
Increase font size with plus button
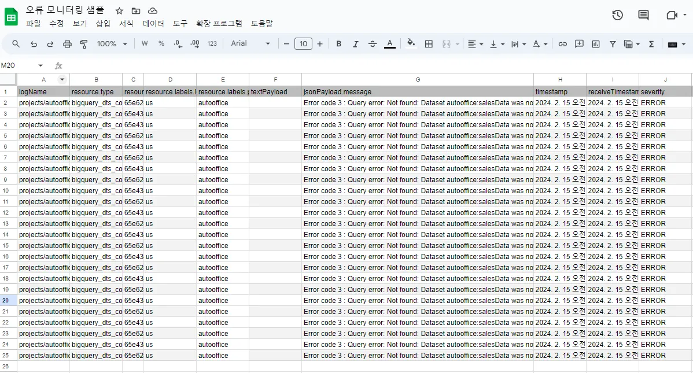click(320, 44)
